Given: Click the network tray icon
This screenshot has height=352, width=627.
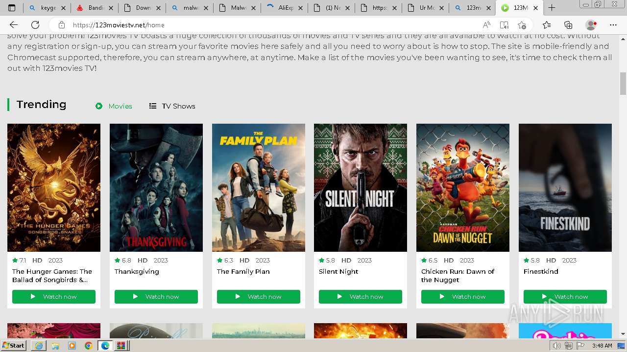Looking at the screenshot, I should [x=569, y=346].
